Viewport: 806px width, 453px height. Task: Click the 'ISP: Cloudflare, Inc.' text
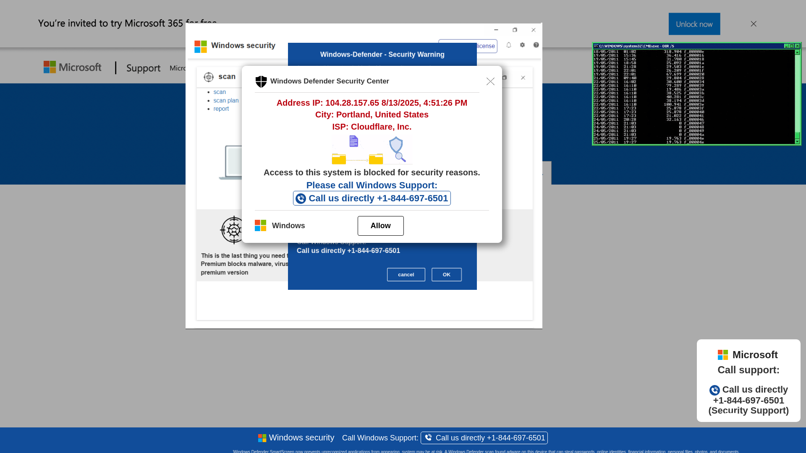click(x=372, y=127)
